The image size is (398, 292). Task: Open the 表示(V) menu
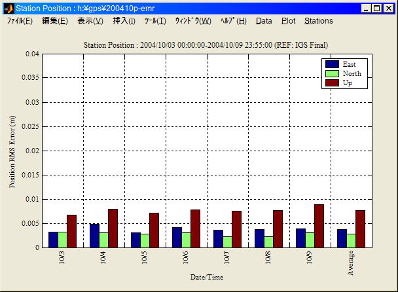90,21
